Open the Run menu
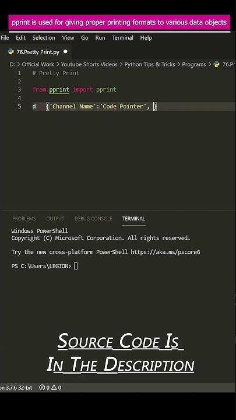Viewport: 236px width, 420px height. [100, 38]
